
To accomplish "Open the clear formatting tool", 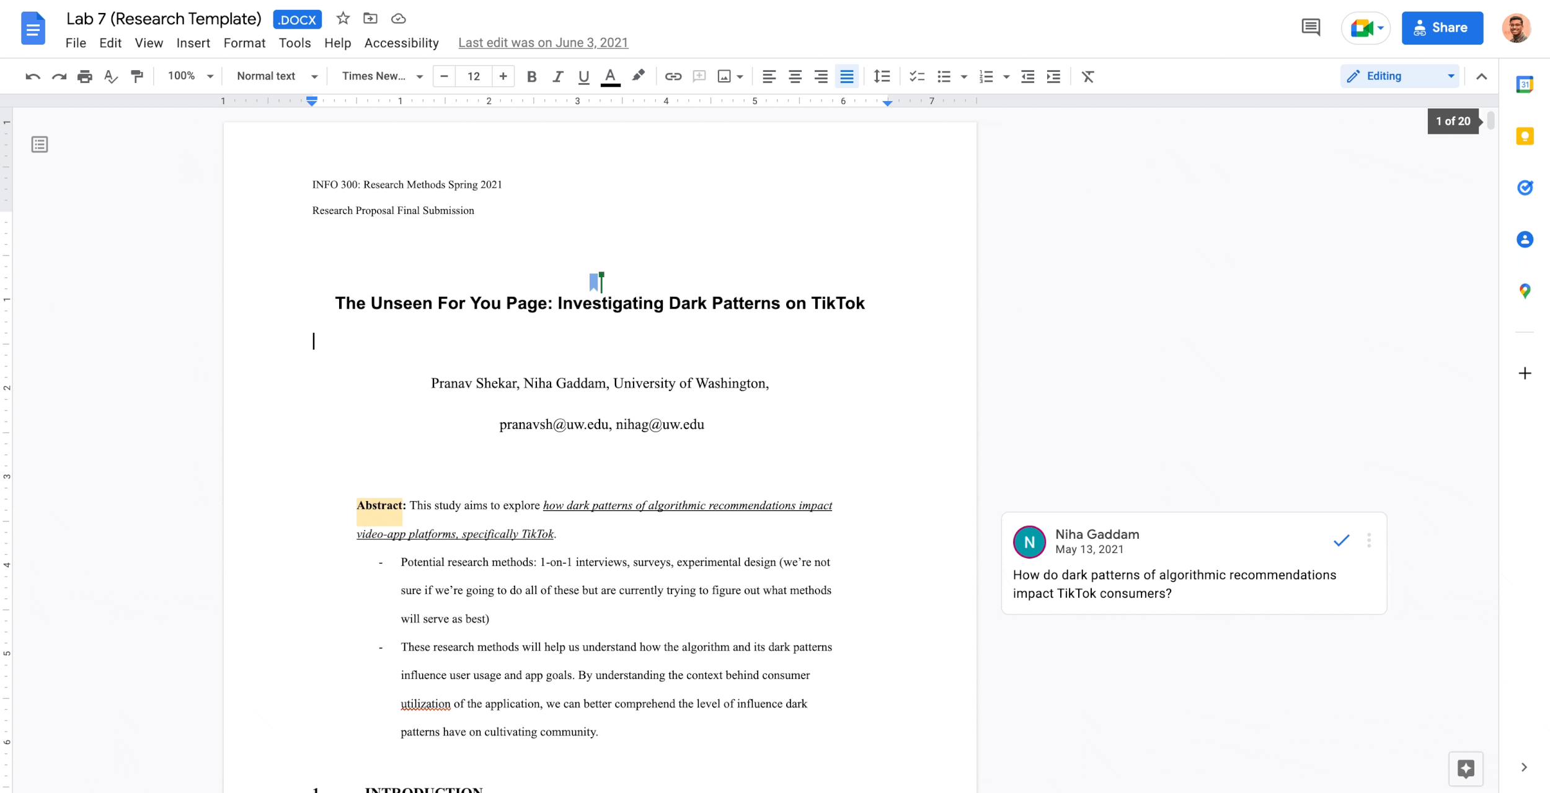I will 1087,76.
